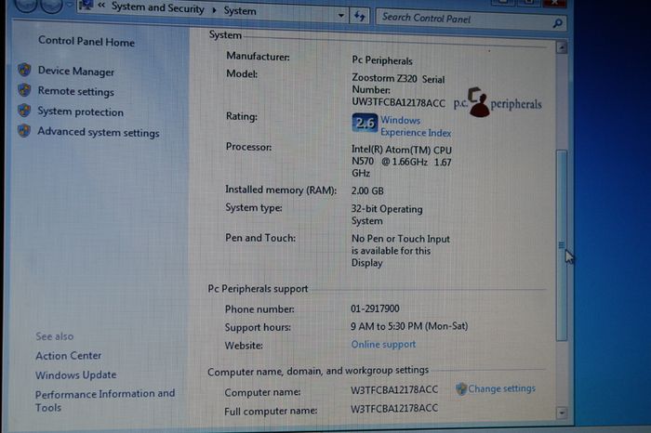Click Full computer name value W3TFCBA12178ACC
This screenshot has width=651, height=433.
394,409
